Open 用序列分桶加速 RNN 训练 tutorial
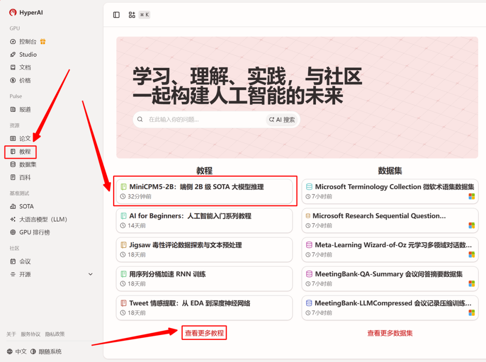The image size is (486, 362). coord(204,279)
